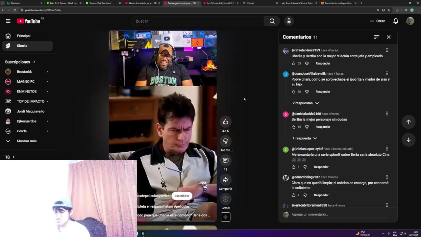
Task: Open Brostarkk subscription channel
Action: point(27,72)
